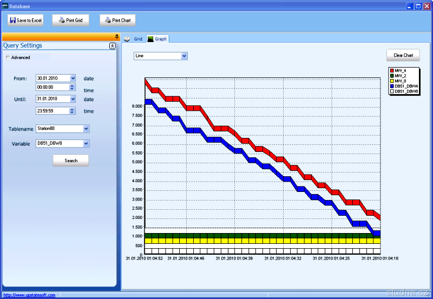Image resolution: width=433 pixels, height=299 pixels.
Task: Click the Clear Chart button
Action: click(403, 55)
